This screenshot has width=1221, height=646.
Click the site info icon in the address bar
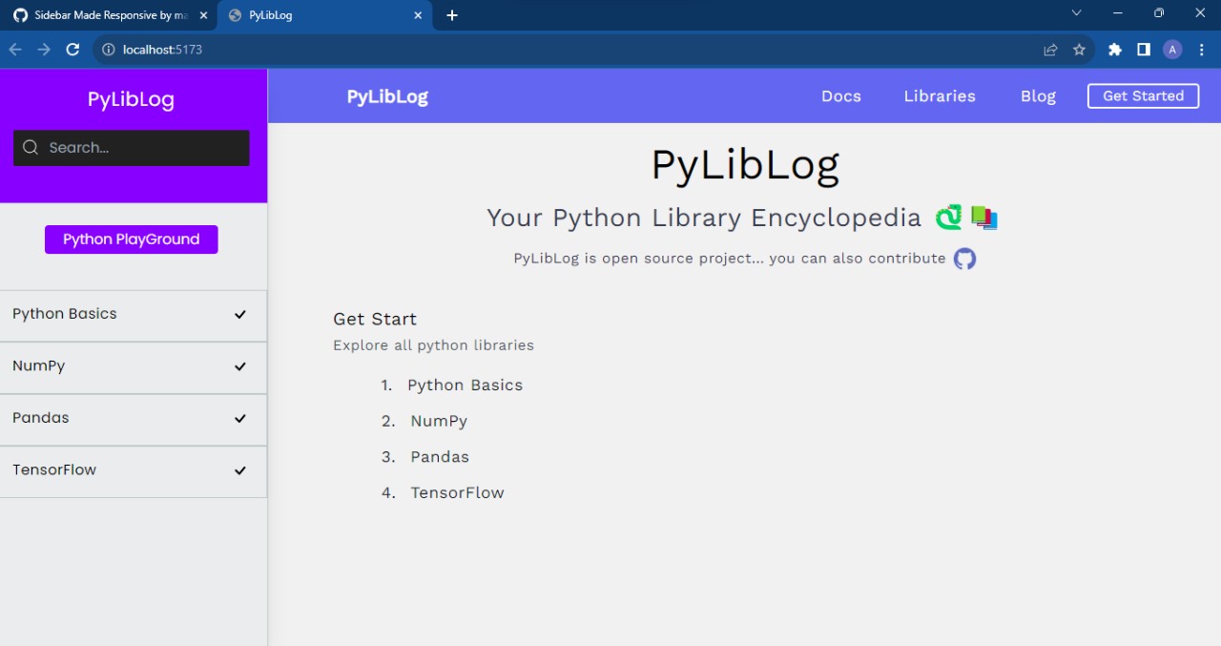point(108,49)
